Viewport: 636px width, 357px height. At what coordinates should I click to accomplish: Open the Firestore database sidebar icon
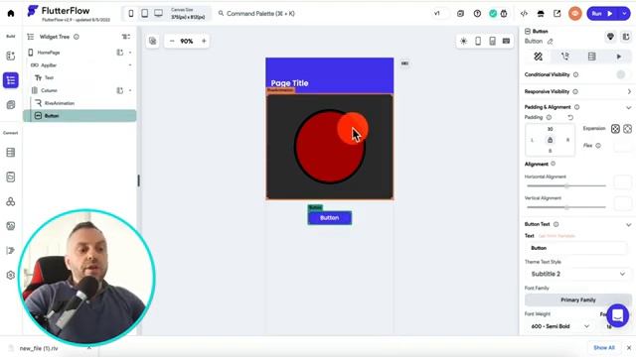[x=11, y=152]
